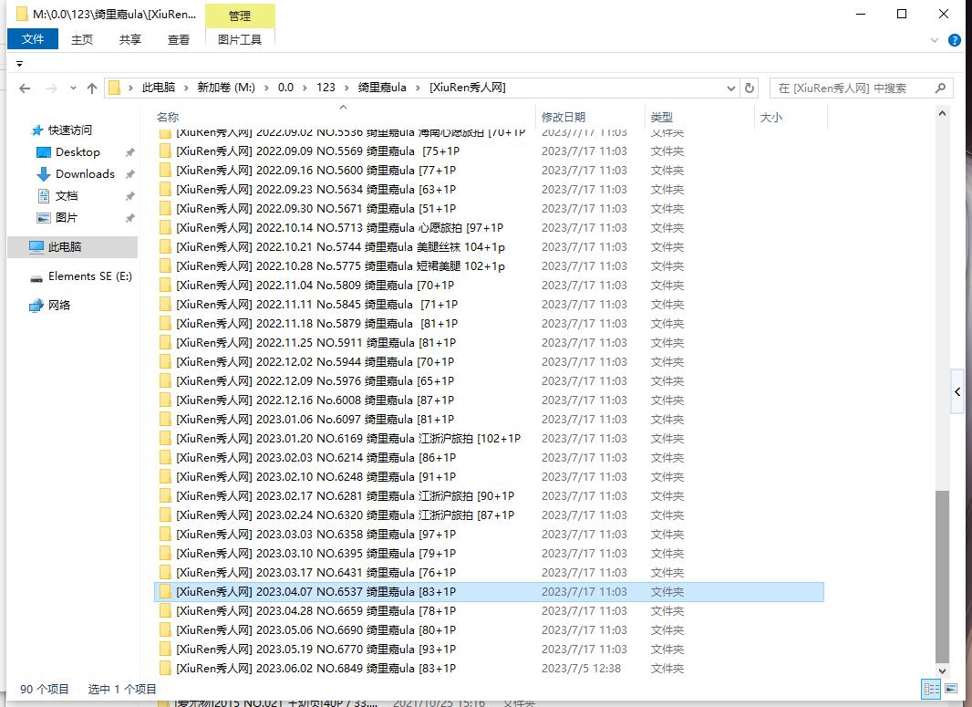Switch to the 主页 (Home) ribbon tab

pyautogui.click(x=82, y=40)
